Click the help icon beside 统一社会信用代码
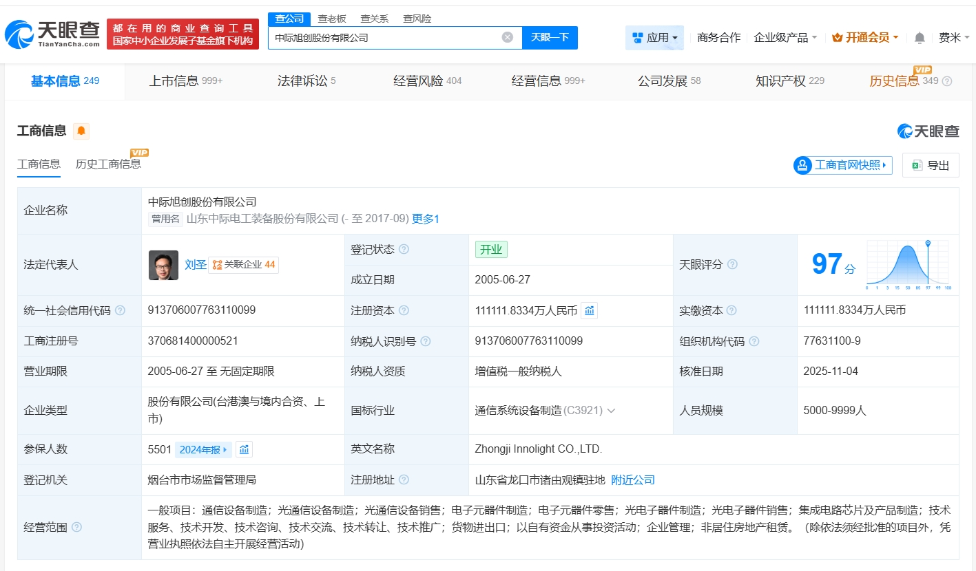 click(121, 310)
